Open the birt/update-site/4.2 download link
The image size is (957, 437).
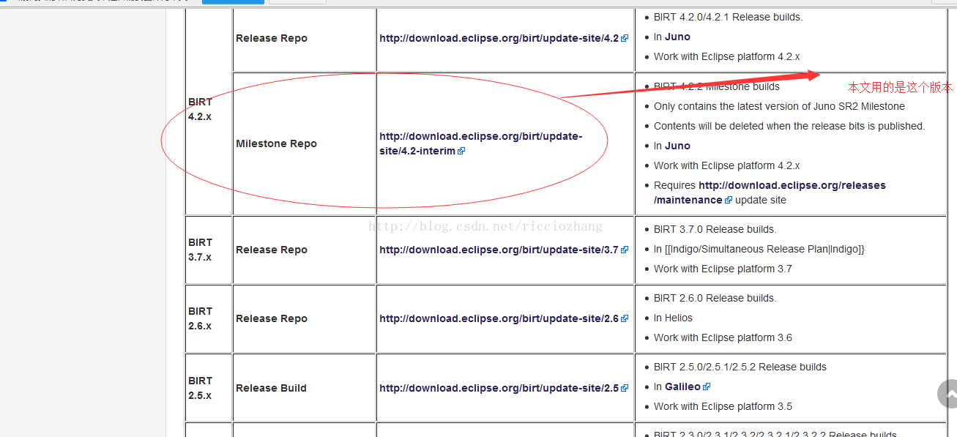tap(499, 38)
